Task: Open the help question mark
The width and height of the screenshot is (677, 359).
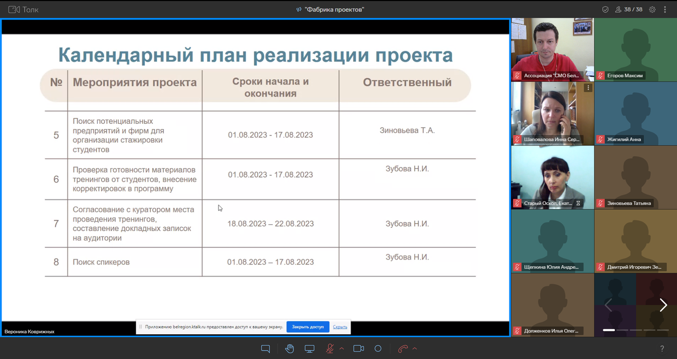Action: pyautogui.click(x=662, y=348)
